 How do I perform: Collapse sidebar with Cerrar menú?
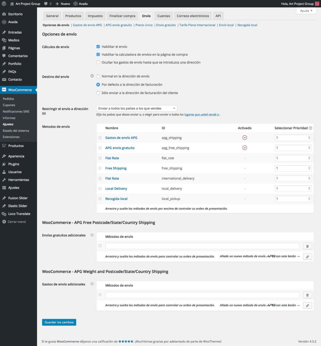pyautogui.click(x=17, y=222)
